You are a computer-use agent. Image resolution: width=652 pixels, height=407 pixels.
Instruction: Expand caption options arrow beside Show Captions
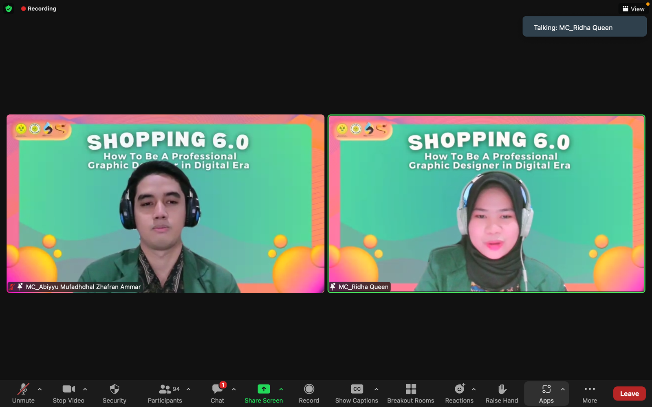[x=376, y=389]
